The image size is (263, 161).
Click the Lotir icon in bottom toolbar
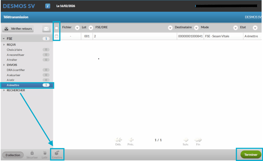tap(45, 153)
